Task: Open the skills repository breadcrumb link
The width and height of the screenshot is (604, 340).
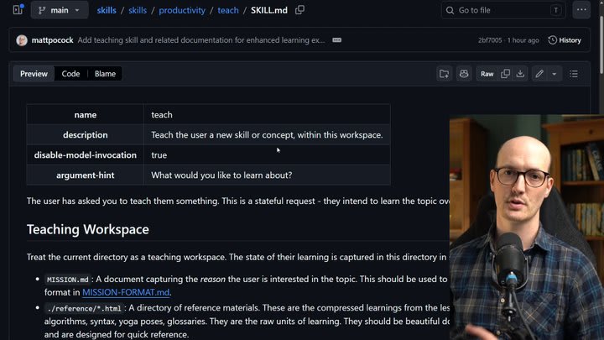Action: [x=107, y=10]
